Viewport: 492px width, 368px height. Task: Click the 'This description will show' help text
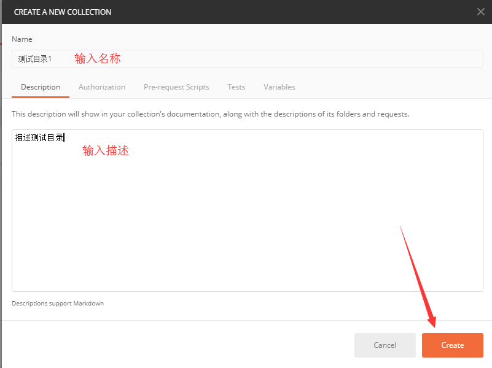(211, 114)
